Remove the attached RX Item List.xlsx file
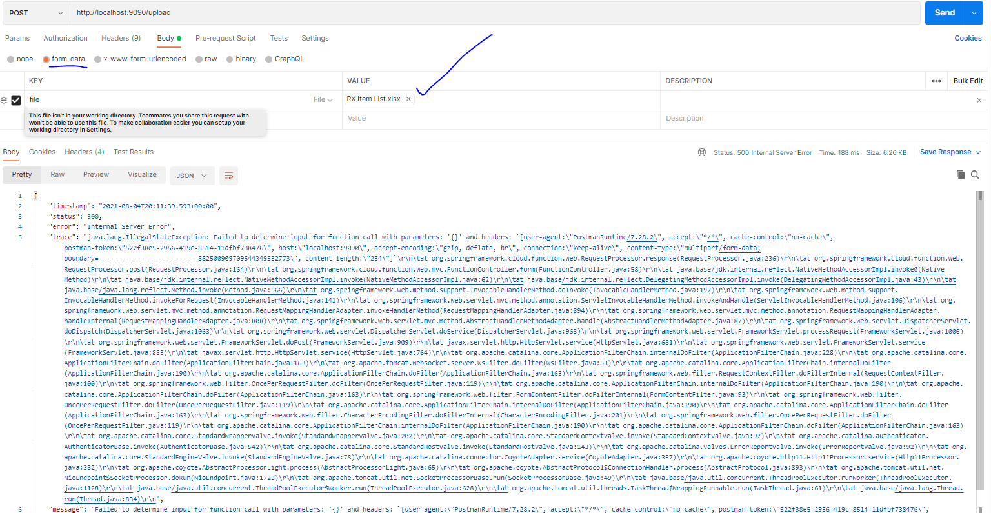The width and height of the screenshot is (991, 513). tap(408, 99)
